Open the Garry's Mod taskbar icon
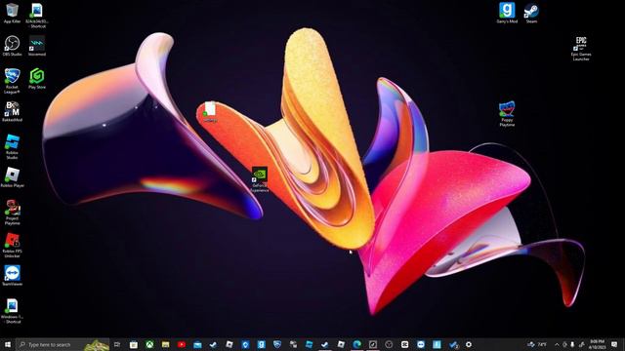 (x=261, y=344)
